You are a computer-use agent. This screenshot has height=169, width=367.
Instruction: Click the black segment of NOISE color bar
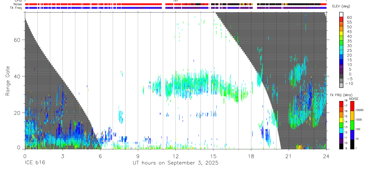[x=352, y=144]
